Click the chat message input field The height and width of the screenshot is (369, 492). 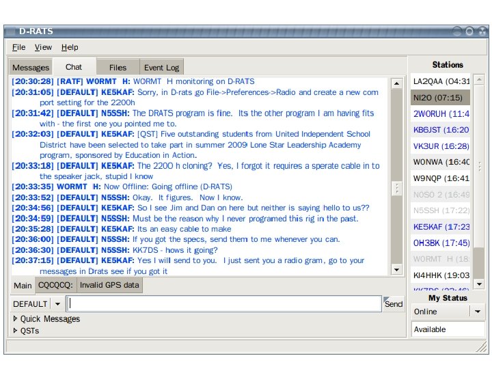click(224, 303)
